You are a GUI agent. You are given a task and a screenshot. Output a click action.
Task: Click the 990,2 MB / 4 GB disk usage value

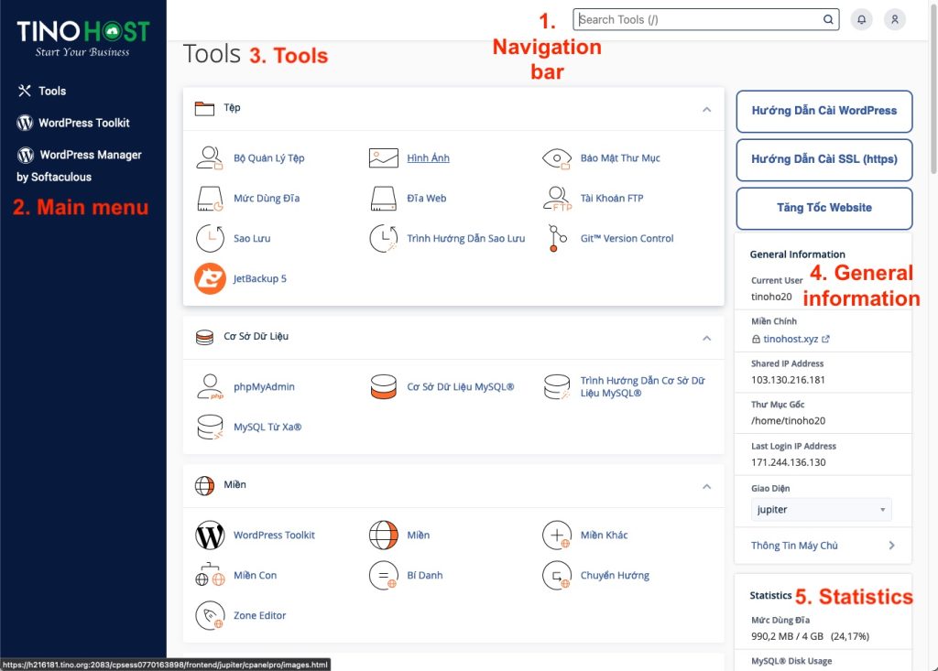(810, 636)
